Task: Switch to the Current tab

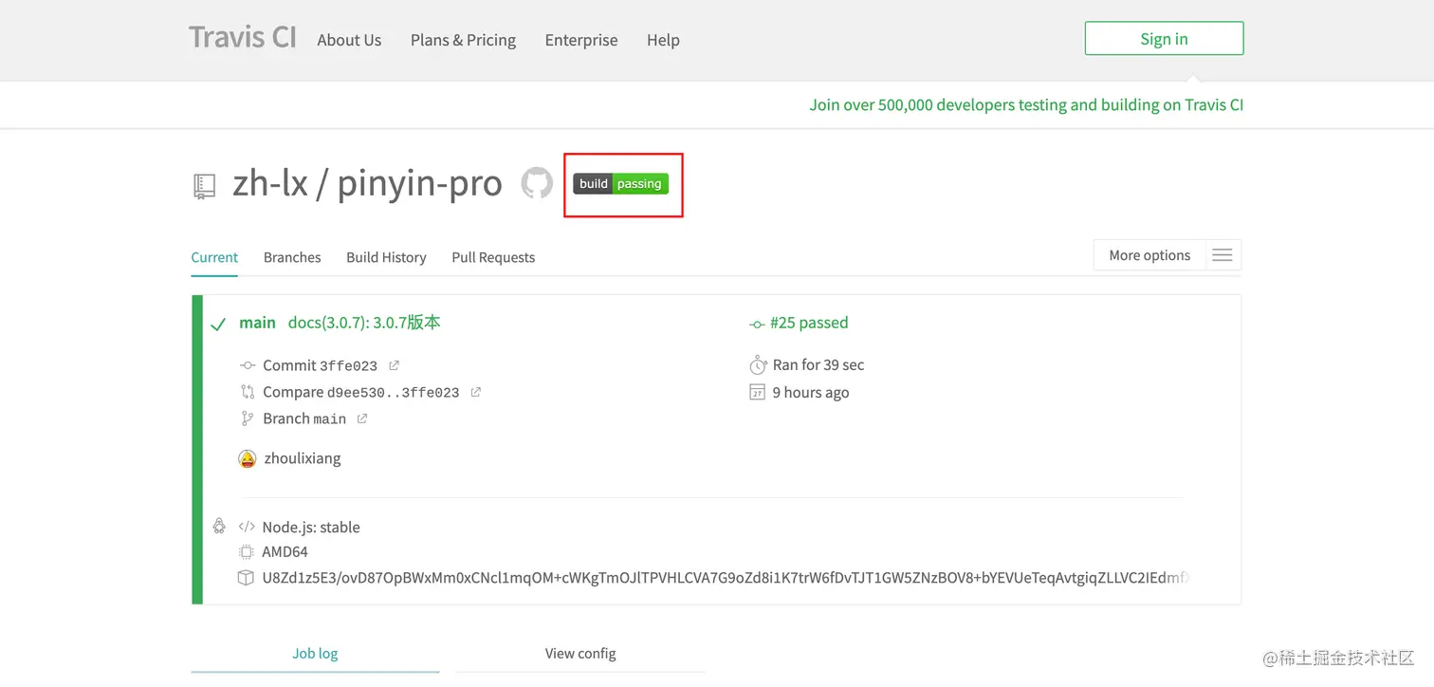Action: click(214, 257)
